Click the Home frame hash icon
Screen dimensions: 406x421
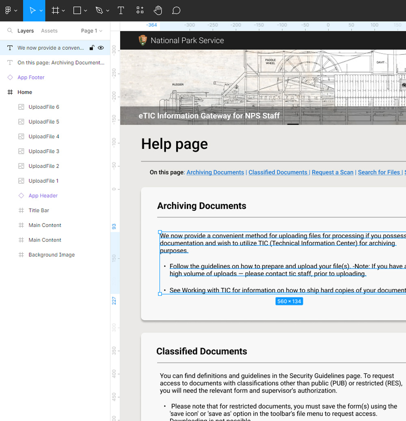click(10, 92)
